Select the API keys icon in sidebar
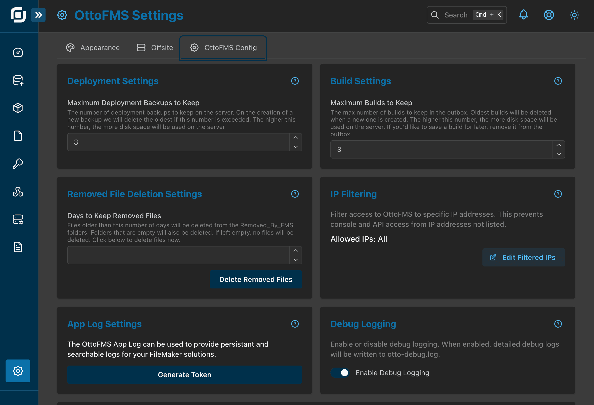The image size is (594, 405). coord(18,164)
